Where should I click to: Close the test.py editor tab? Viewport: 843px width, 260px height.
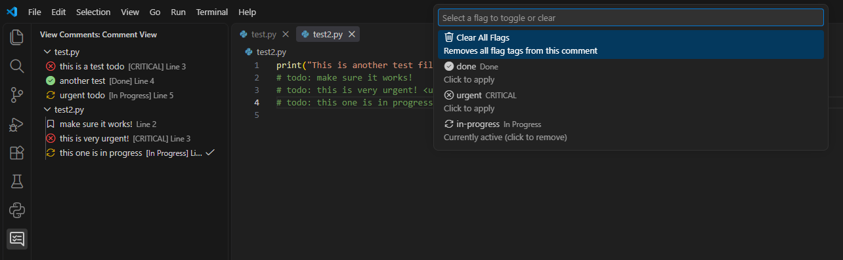click(286, 34)
